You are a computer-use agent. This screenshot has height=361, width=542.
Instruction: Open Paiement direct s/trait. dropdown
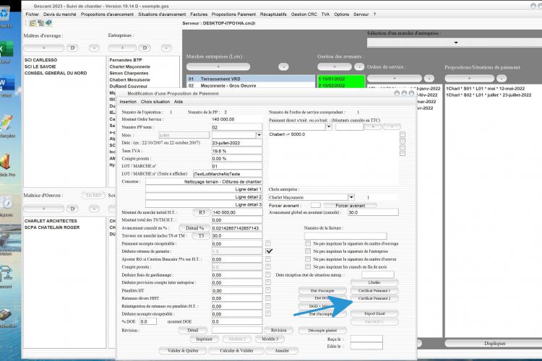coord(329,127)
